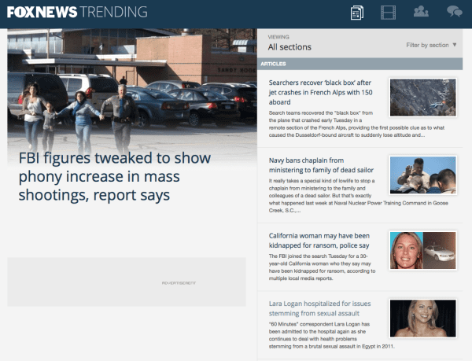472x361 pixels.
Task: Click summary text 'Search teams recovered the black box'
Action: 356,124
